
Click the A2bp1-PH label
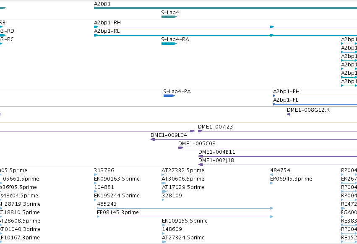(x=286, y=92)
